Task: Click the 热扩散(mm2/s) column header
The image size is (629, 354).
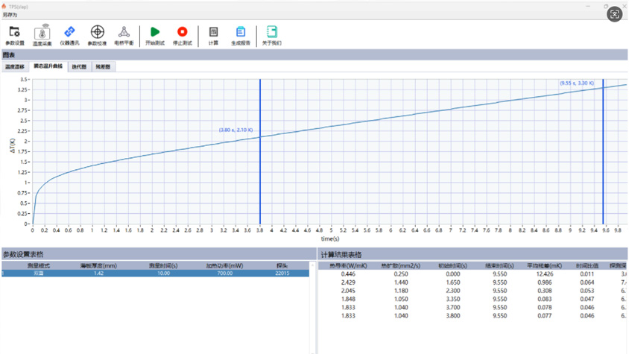Action: [401, 266]
